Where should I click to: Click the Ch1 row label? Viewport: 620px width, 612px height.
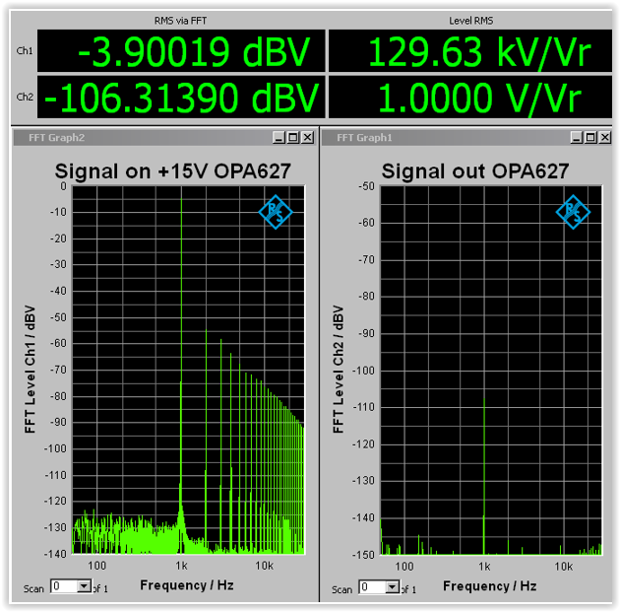(x=25, y=50)
